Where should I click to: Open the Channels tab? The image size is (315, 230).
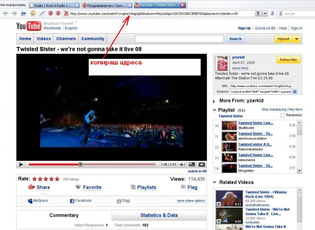(x=66, y=39)
